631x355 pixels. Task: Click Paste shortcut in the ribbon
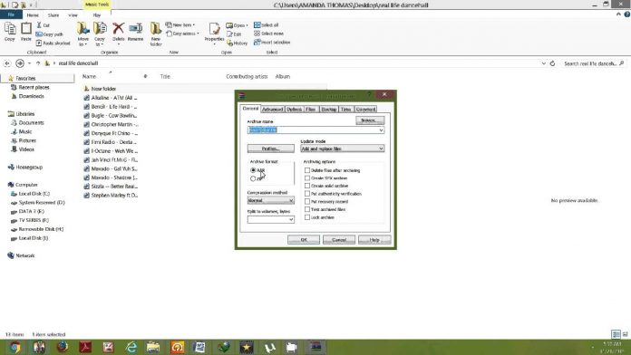(53, 43)
